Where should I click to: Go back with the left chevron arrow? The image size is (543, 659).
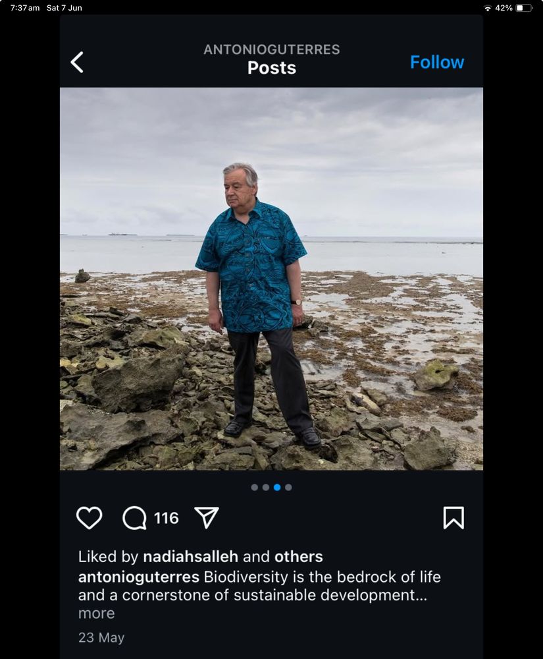77,61
